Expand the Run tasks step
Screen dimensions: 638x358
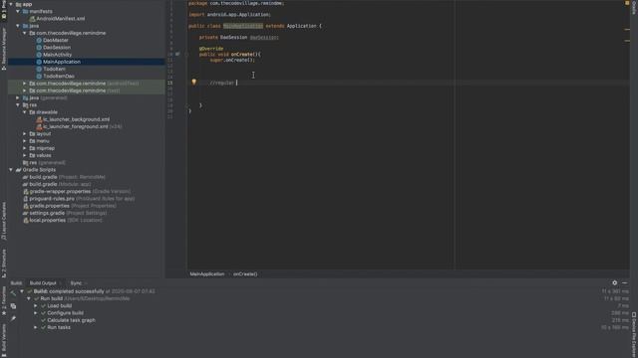[36, 327]
